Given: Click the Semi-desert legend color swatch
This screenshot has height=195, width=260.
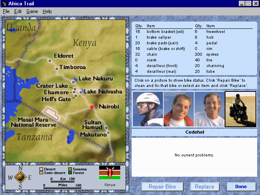Looking at the screenshot, I should 41,173.
